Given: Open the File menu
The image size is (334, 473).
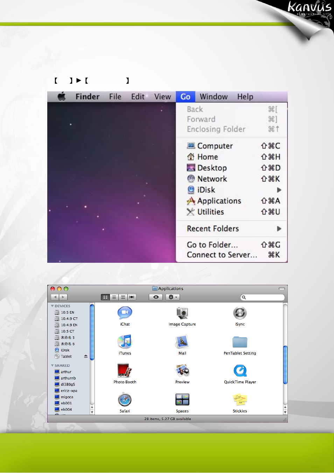Looking at the screenshot, I should pos(115,97).
